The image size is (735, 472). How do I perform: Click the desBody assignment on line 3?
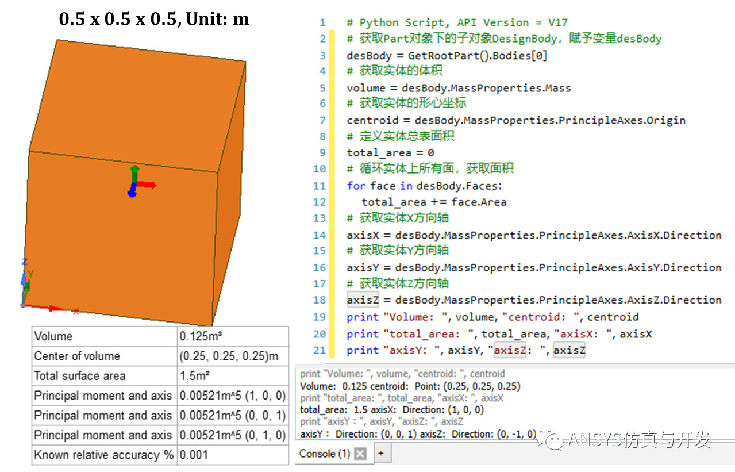tap(447, 56)
